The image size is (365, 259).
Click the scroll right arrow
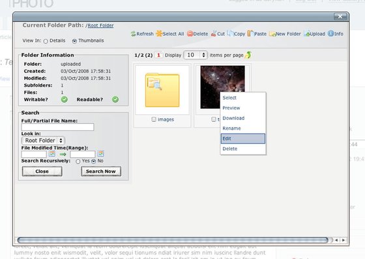point(343,240)
